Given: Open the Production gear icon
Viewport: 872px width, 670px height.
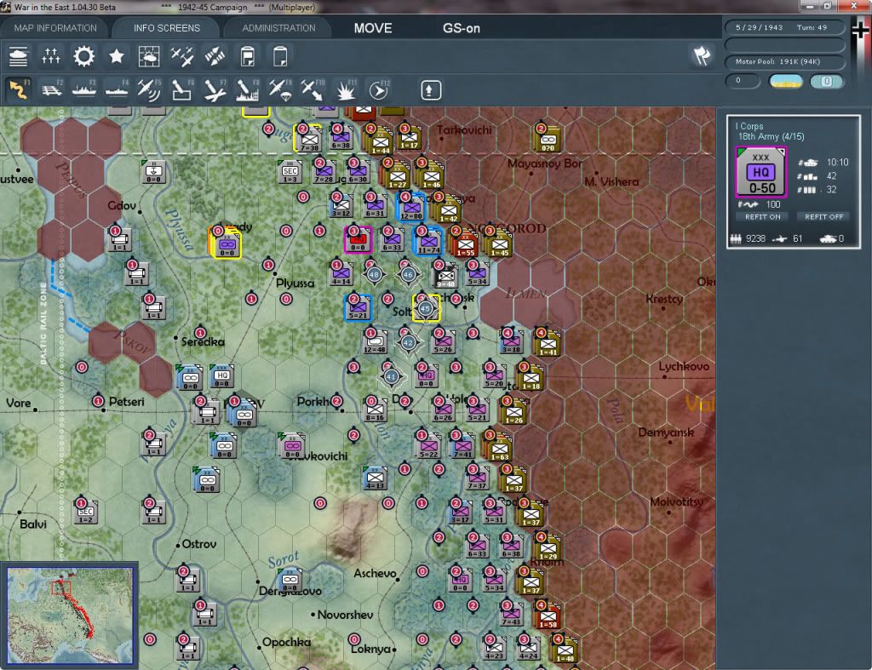Looking at the screenshot, I should 84,57.
